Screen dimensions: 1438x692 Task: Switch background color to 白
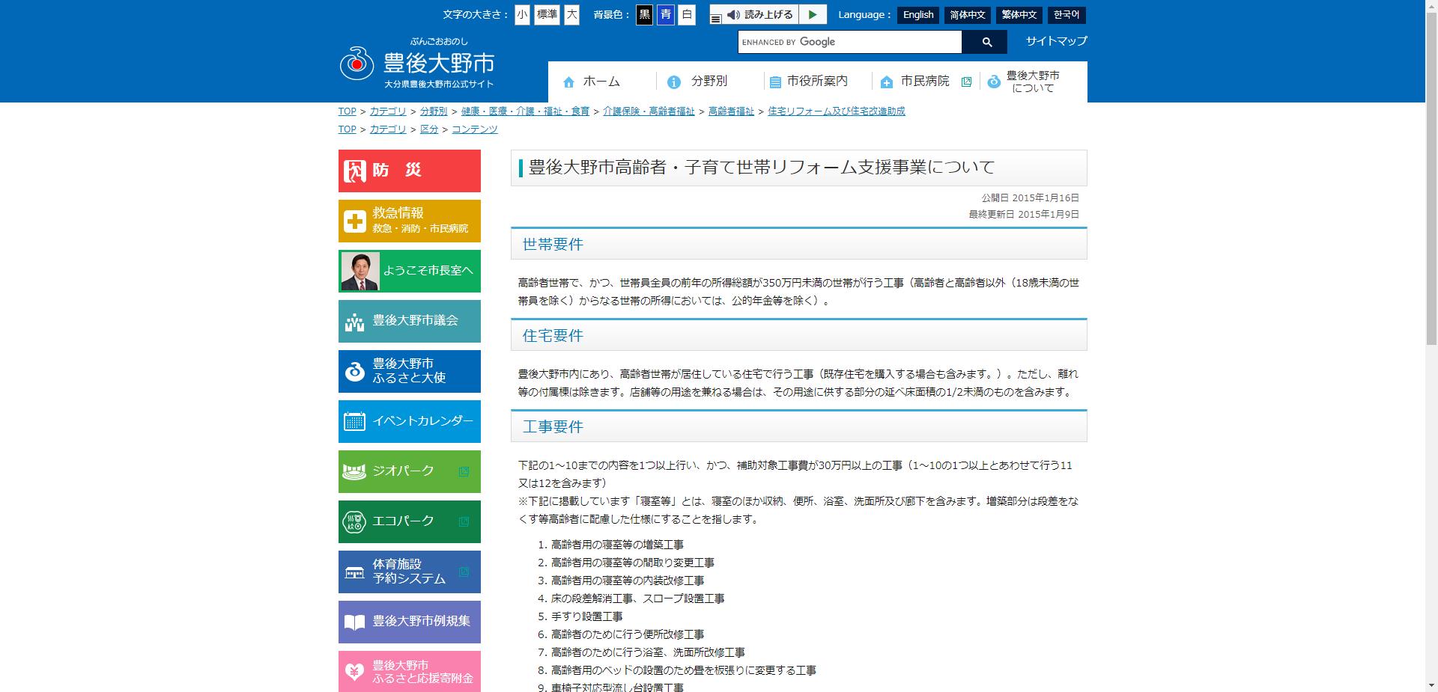coord(686,14)
